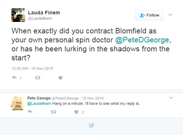The image size is (183, 135).
Task: Follow the Lauda Finem account
Action: (x=149, y=15)
